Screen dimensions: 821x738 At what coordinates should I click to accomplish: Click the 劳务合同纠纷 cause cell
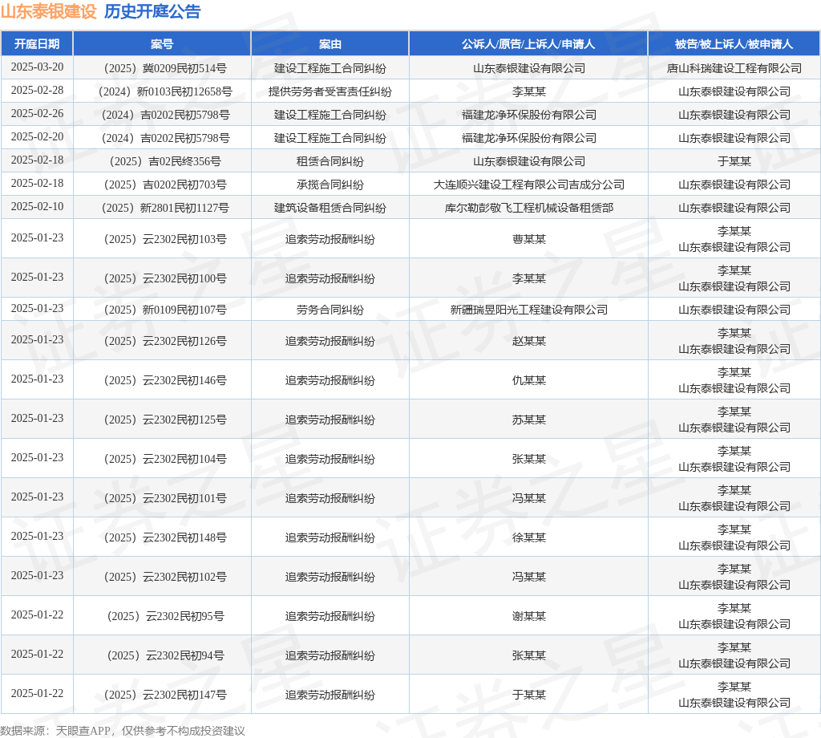coord(330,310)
